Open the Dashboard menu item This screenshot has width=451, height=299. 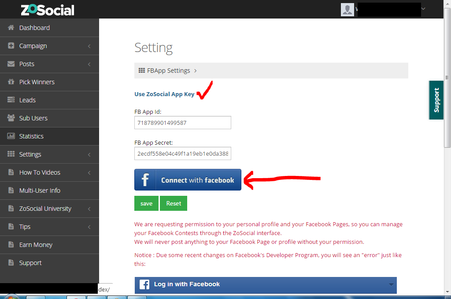click(x=49, y=28)
